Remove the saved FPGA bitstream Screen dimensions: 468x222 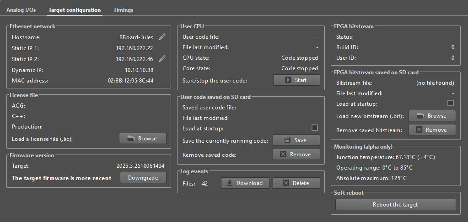[432, 130]
